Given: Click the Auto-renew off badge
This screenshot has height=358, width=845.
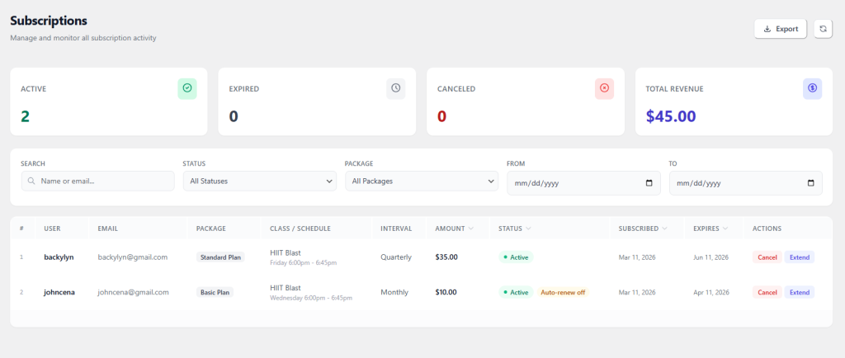Looking at the screenshot, I should point(563,292).
